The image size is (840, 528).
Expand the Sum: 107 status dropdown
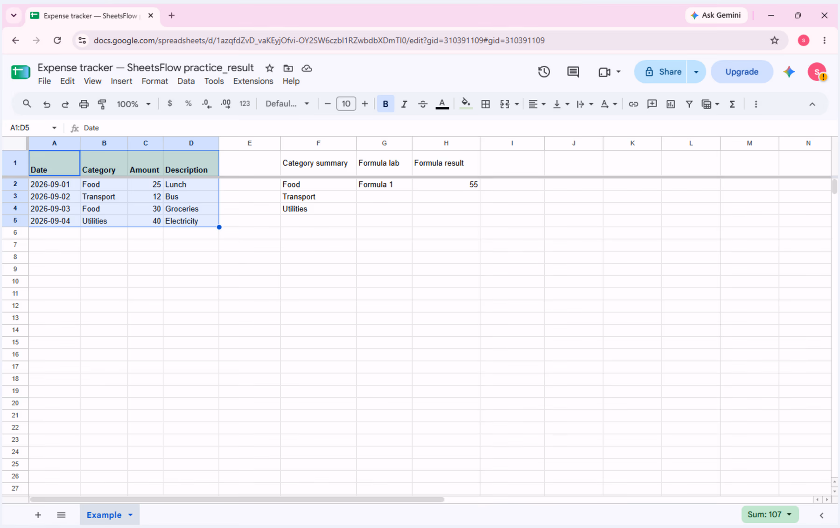point(770,514)
